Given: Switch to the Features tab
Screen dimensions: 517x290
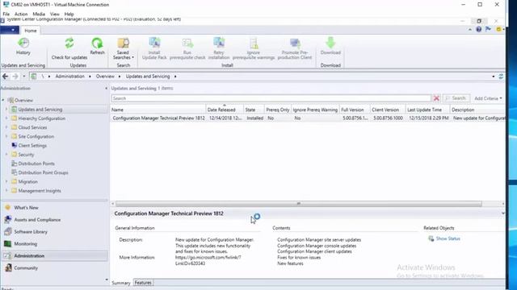Looking at the screenshot, I should 143,283.
